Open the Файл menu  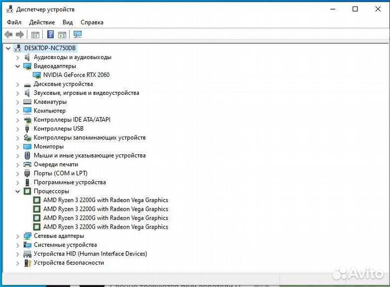(14, 22)
